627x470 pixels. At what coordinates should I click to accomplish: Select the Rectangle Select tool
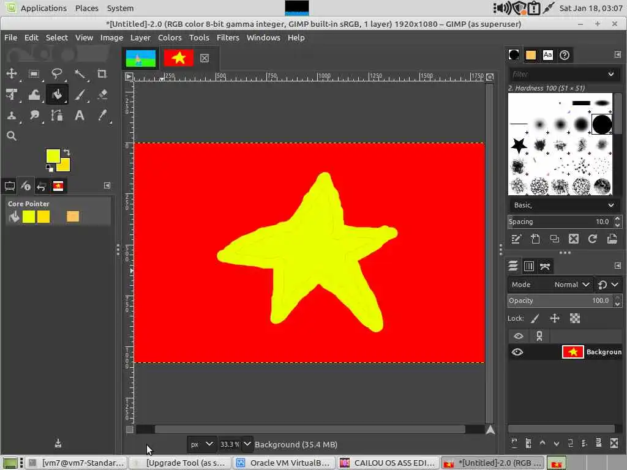34,73
